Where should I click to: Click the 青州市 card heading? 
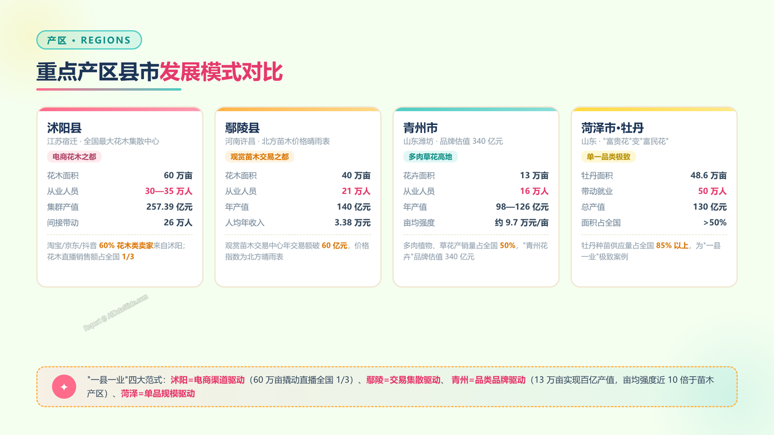[420, 127]
